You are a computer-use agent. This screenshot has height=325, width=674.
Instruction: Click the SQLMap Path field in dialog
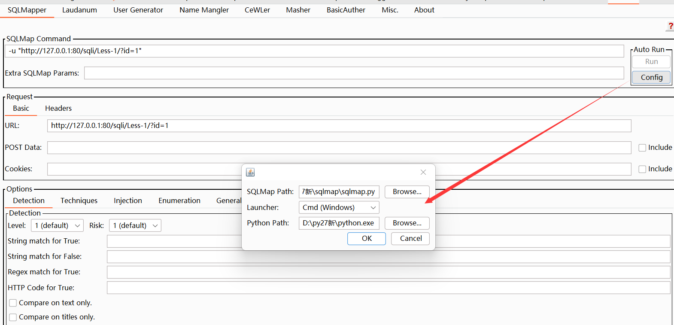pos(339,191)
